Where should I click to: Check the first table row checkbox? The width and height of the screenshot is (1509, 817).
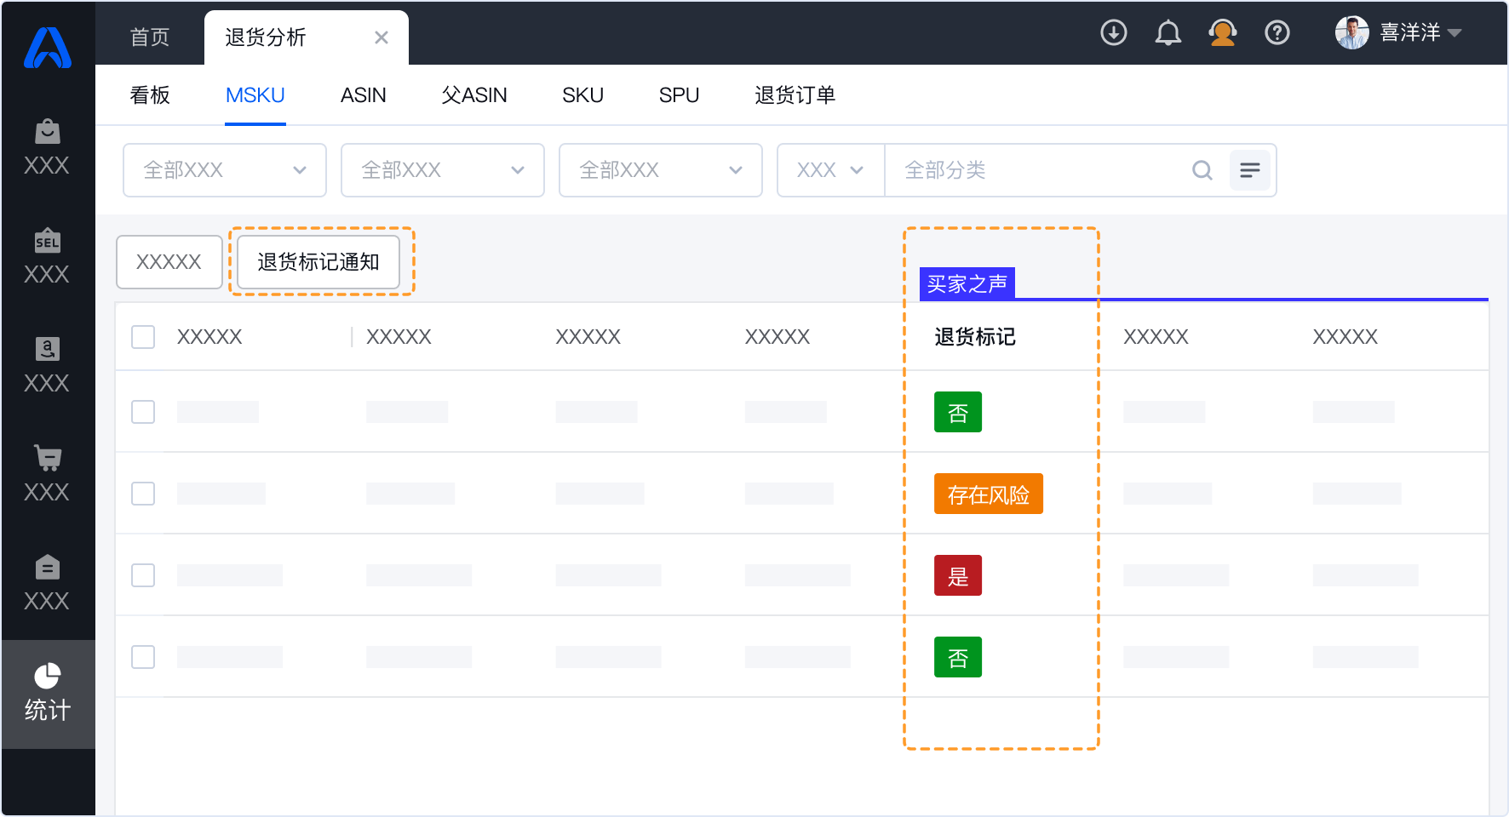tap(143, 412)
